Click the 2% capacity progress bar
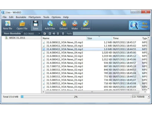 pyautogui.click(x=76, y=97)
